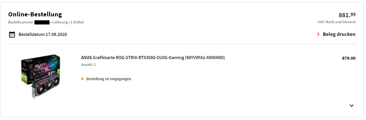Click the red arrow before Beleg drucken
The height and width of the screenshot is (120, 366).
point(318,34)
